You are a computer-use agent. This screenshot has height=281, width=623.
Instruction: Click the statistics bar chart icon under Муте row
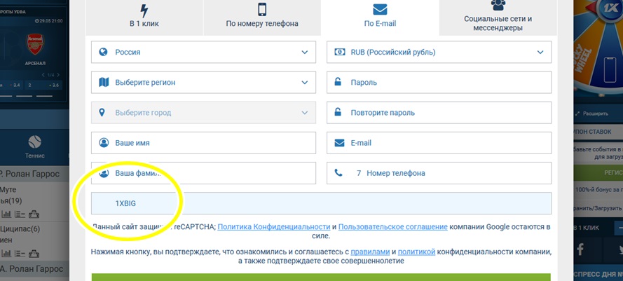point(6,214)
